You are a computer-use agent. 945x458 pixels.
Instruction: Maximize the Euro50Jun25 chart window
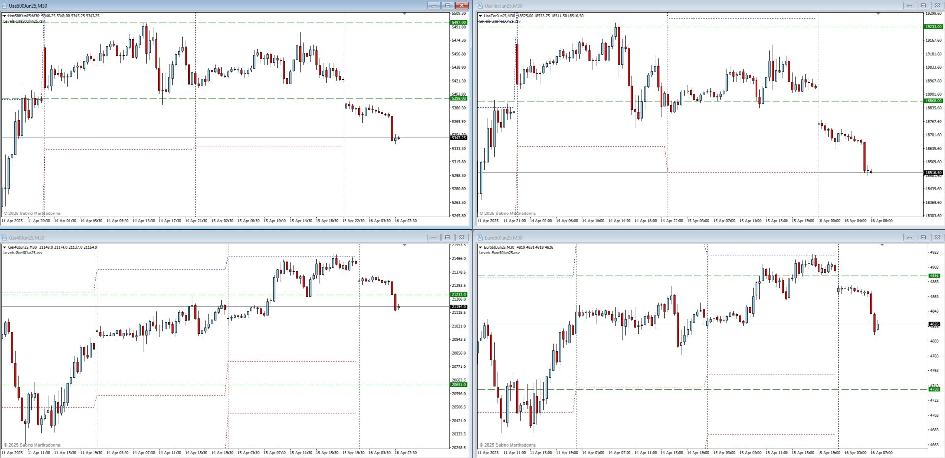pyautogui.click(x=923, y=238)
